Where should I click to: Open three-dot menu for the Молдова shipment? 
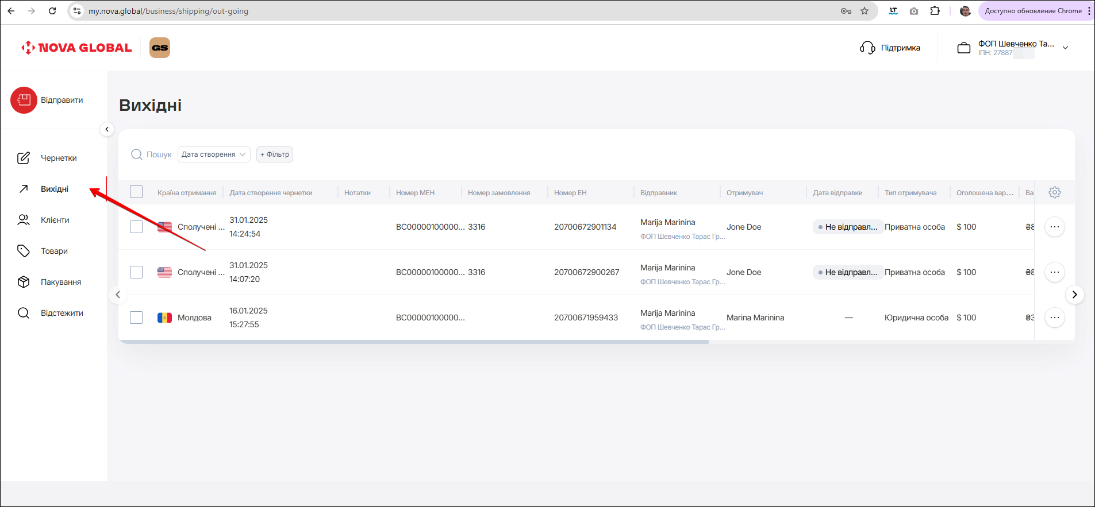[1054, 318]
